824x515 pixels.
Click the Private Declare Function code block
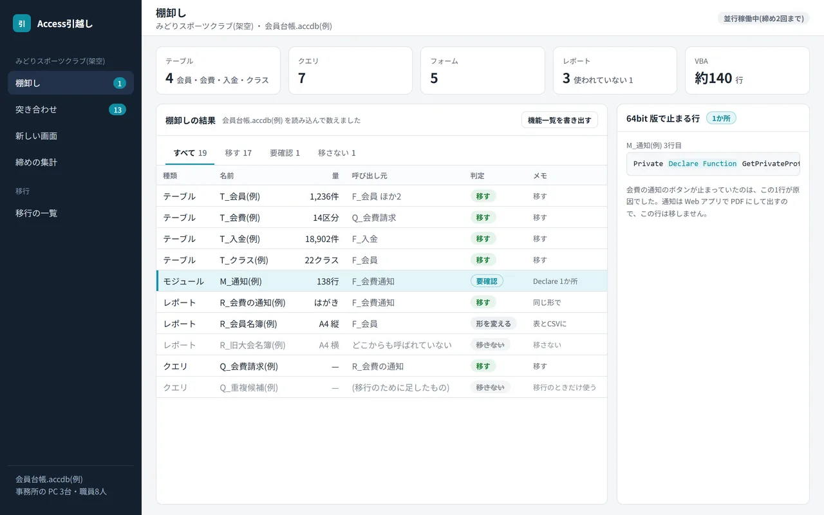click(x=713, y=164)
